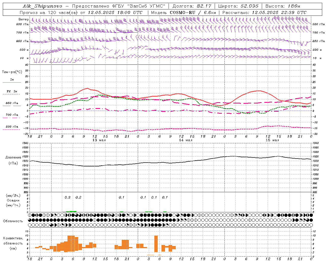
Task: Click the 0.3 precipitation amount value
Action: click(x=67, y=198)
